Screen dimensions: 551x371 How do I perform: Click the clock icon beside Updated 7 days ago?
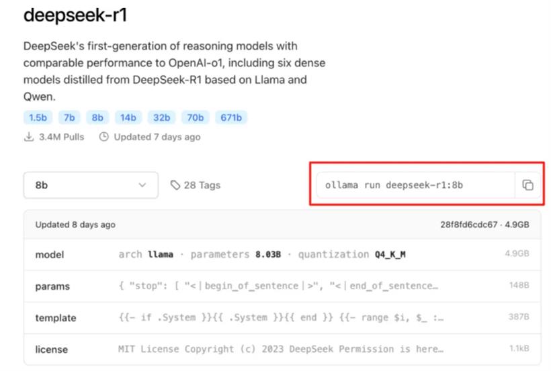103,137
